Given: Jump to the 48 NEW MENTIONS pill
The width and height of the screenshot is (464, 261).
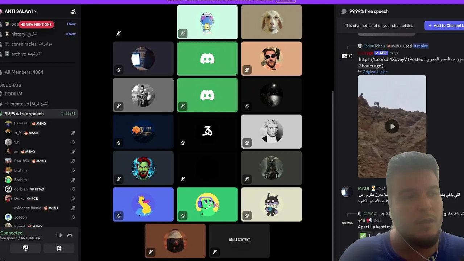Looking at the screenshot, I should coord(36,25).
